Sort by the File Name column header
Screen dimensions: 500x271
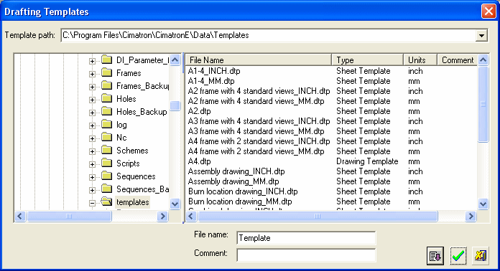(259, 60)
